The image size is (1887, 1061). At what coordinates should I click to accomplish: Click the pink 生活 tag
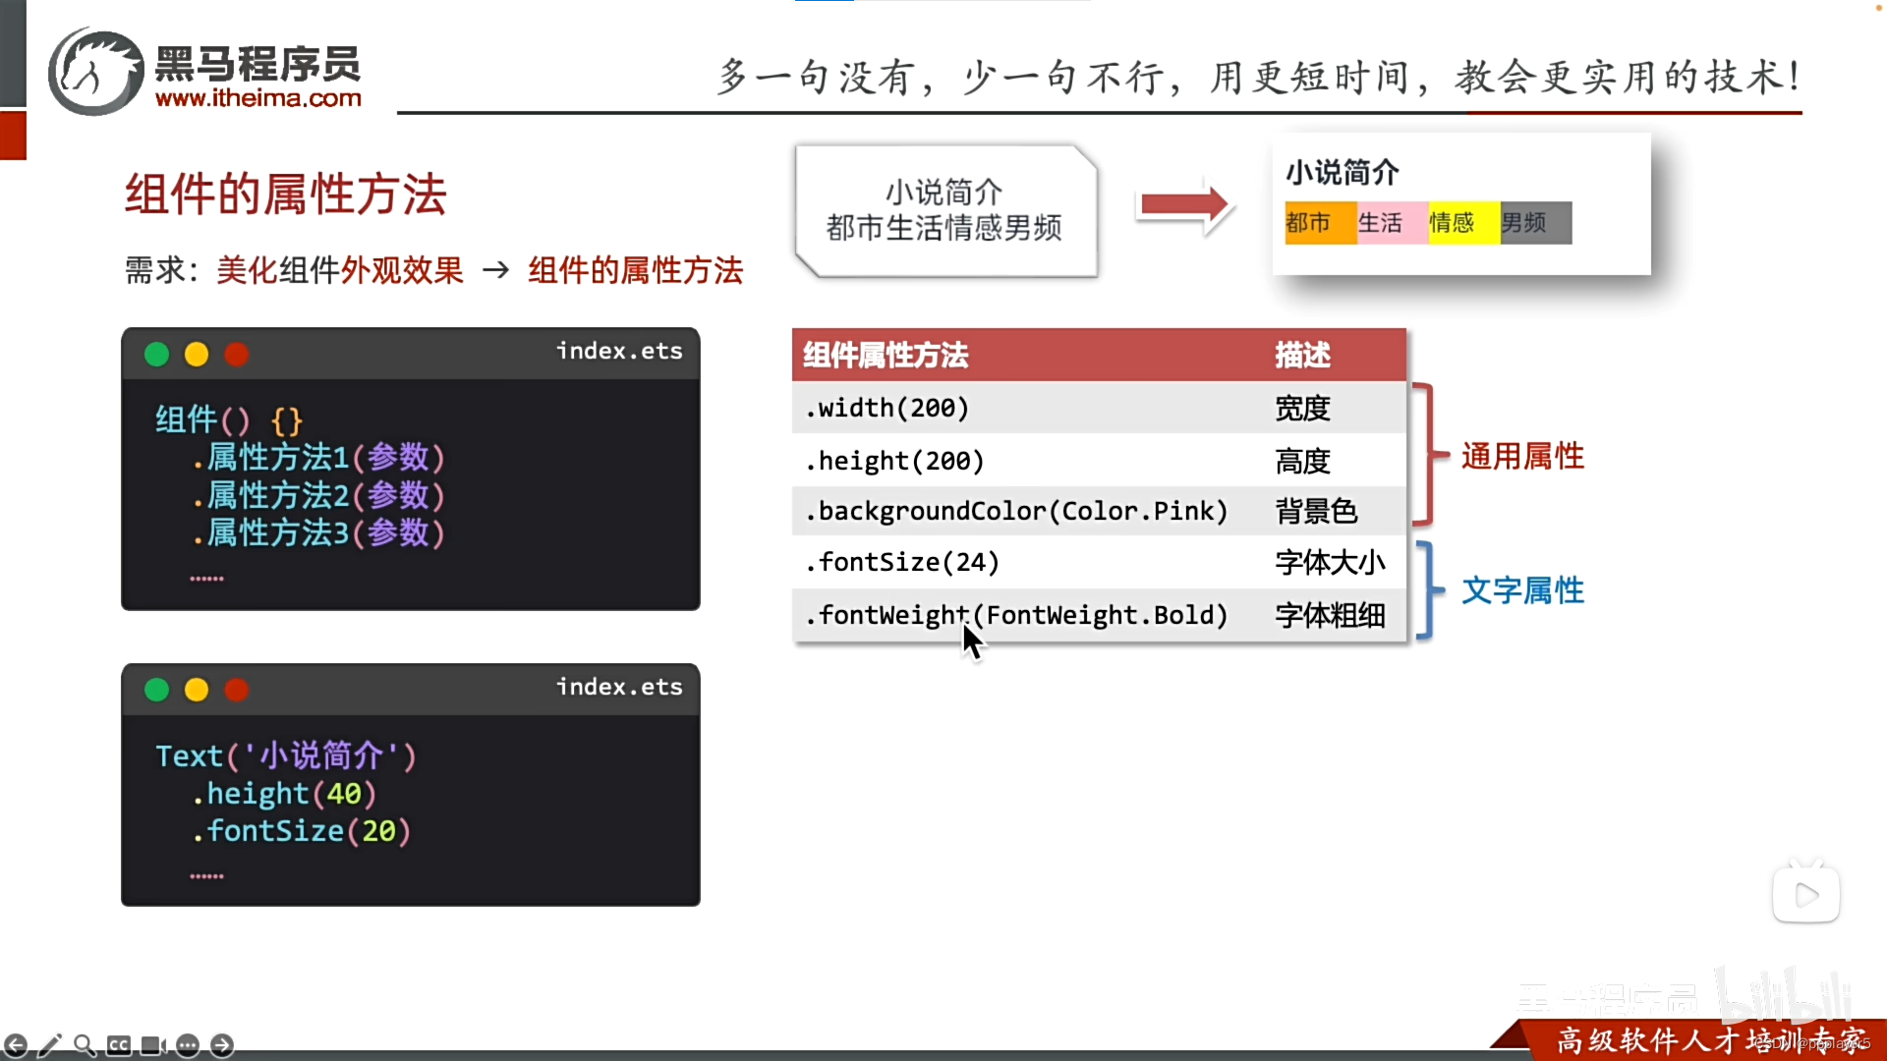[1391, 223]
